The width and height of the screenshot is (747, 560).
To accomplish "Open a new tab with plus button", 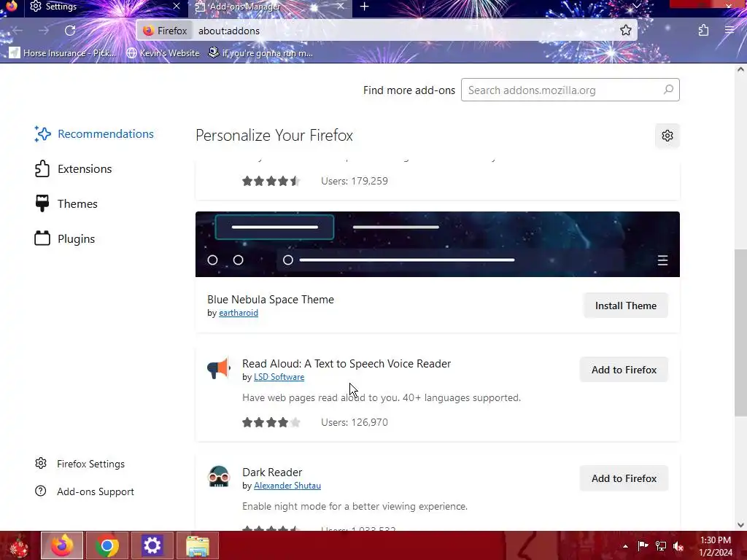I will click(x=365, y=7).
